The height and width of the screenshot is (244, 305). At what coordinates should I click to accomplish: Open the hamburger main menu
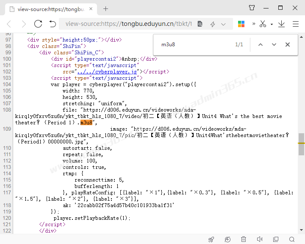pos(296,24)
